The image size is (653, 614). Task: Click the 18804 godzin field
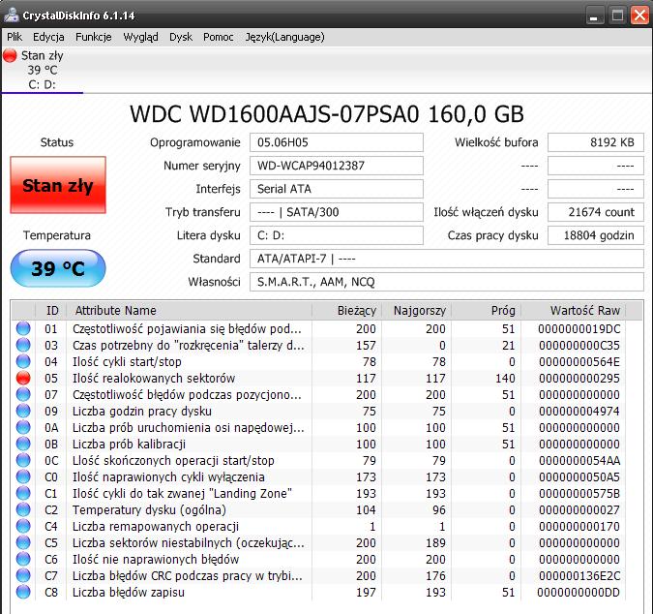point(596,235)
